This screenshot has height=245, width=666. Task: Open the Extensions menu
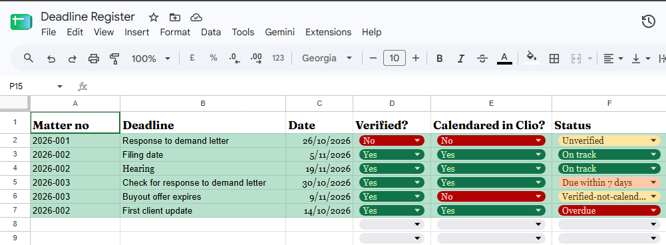tap(328, 33)
